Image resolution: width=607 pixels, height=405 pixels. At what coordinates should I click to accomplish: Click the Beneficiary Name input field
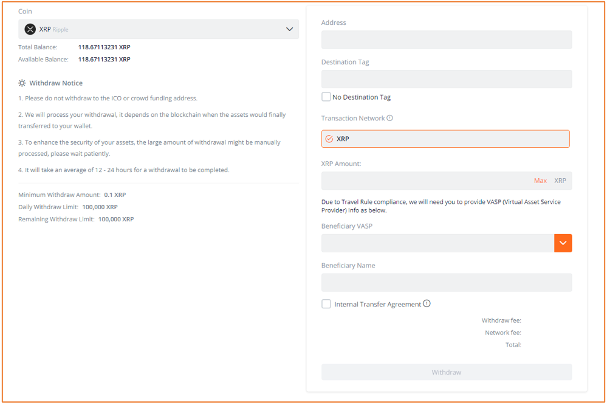447,283
